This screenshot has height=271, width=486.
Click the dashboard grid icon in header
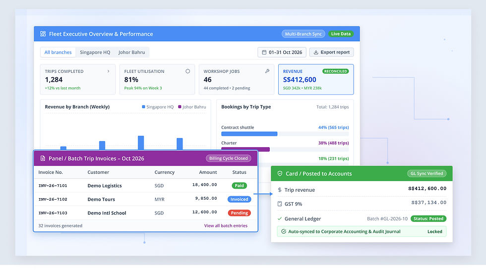point(43,34)
